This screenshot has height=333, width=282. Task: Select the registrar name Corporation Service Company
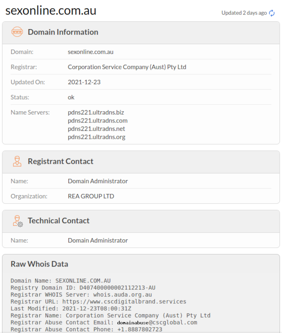pyautogui.click(x=127, y=67)
